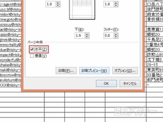Select spreadsheet address cell "29-15"
163x122 pixels.
155,65
